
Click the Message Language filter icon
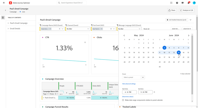[x=117, y=25]
